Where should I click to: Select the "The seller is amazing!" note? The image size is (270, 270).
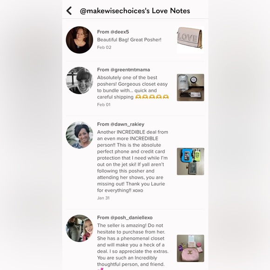coord(133,245)
